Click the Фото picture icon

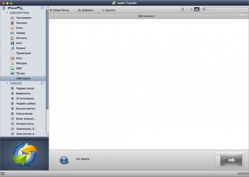(x=12, y=58)
